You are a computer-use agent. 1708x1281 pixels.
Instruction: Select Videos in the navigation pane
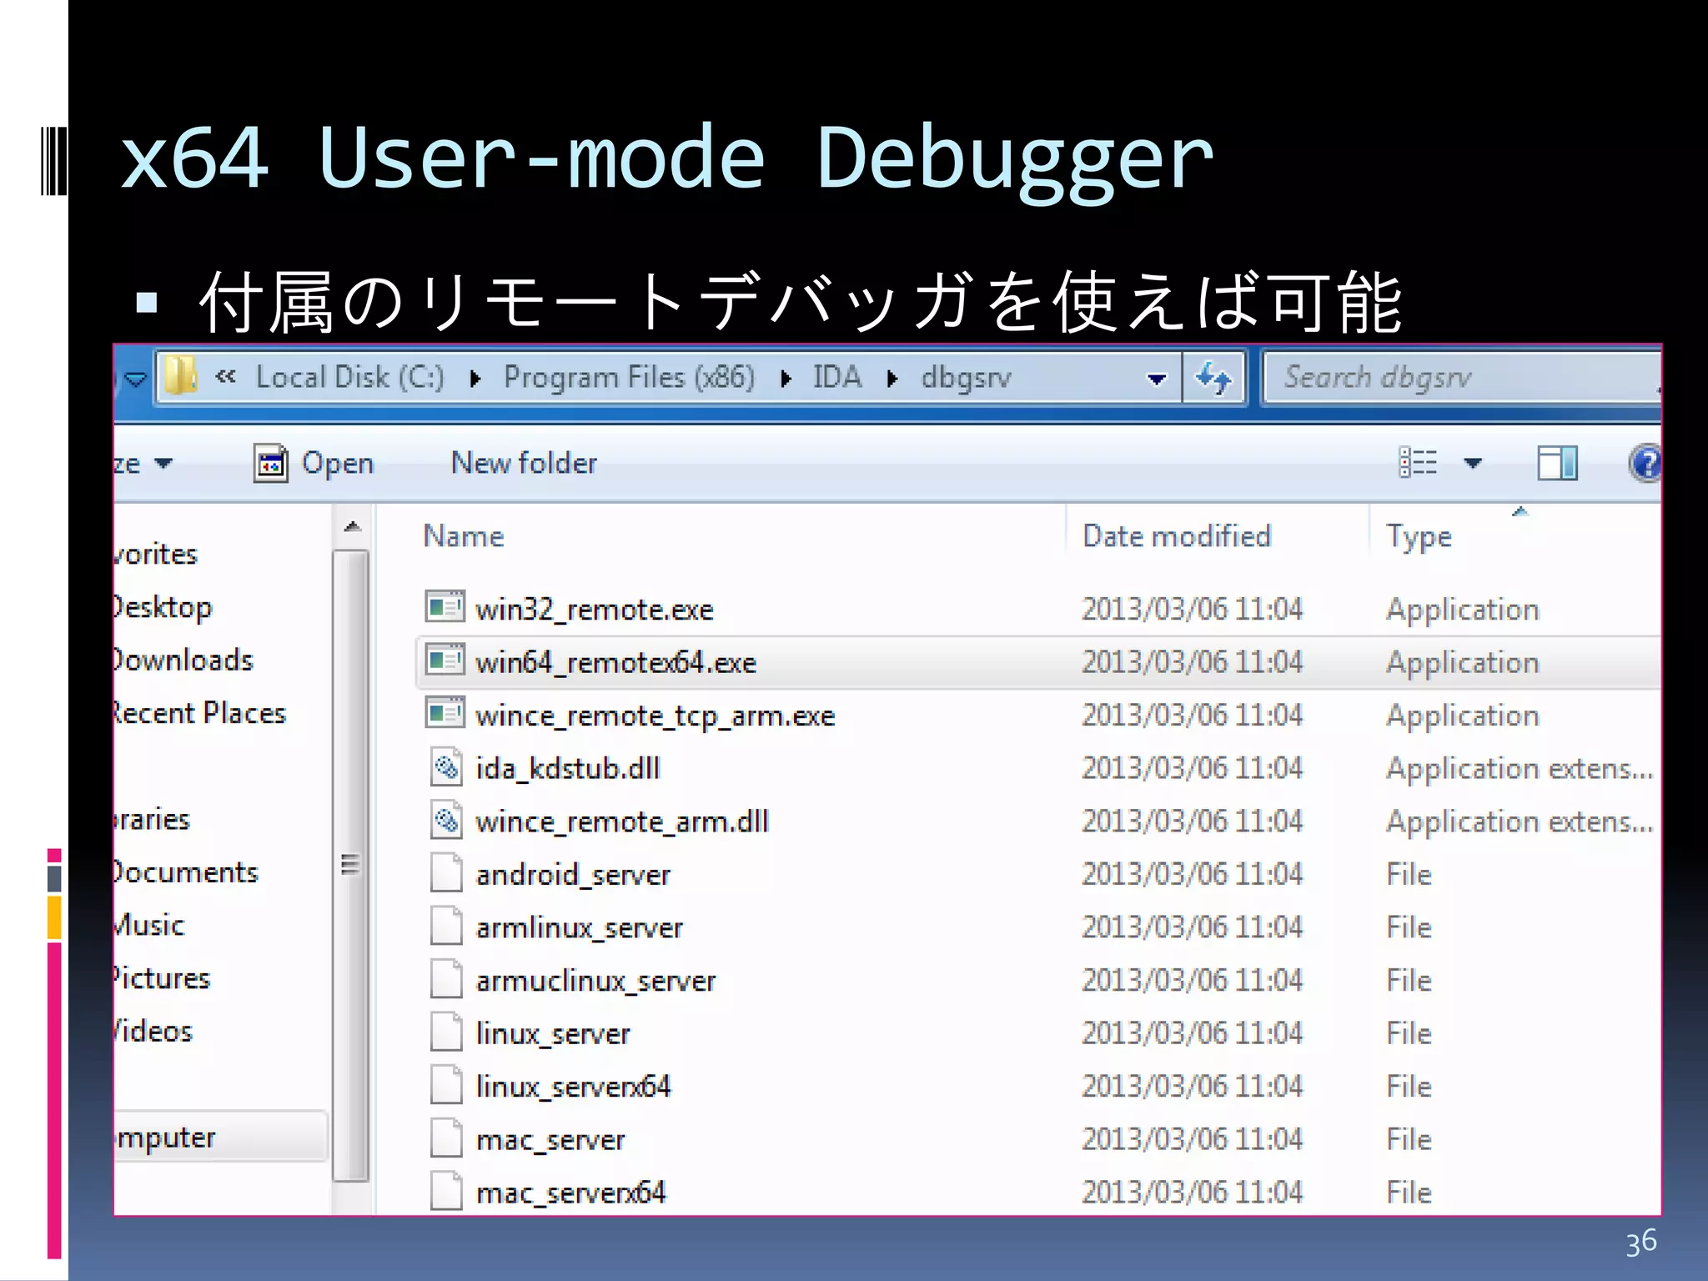click(153, 1032)
